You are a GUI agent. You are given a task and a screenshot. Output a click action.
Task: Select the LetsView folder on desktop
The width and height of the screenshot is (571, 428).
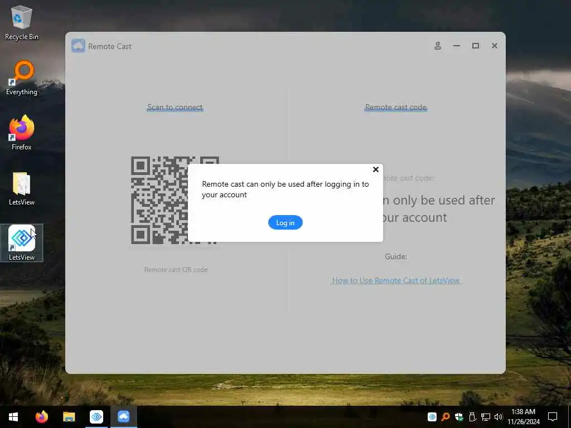(22, 188)
